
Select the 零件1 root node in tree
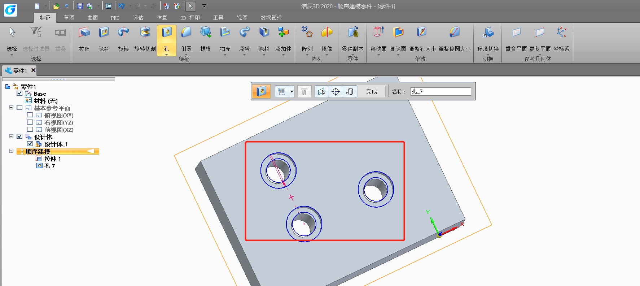29,87
